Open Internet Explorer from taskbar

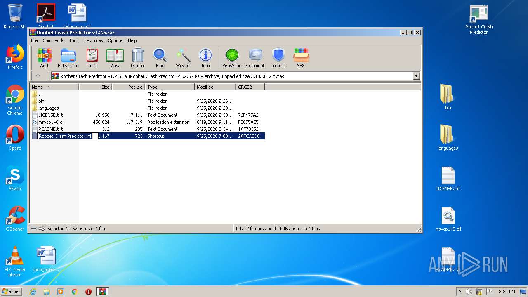(33, 292)
